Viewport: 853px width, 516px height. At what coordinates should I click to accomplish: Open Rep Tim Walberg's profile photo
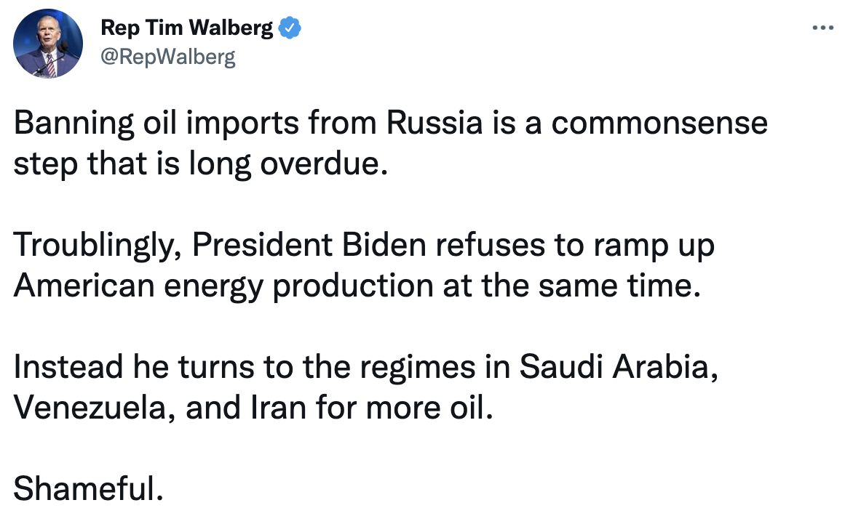point(47,45)
